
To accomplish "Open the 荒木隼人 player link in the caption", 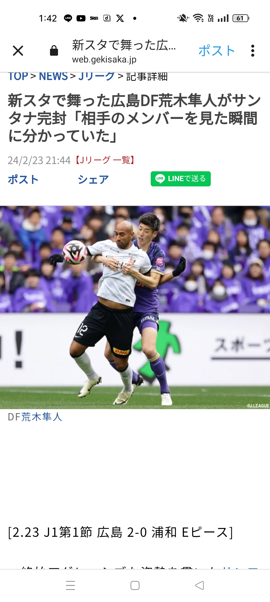I will pyautogui.click(x=42, y=417).
